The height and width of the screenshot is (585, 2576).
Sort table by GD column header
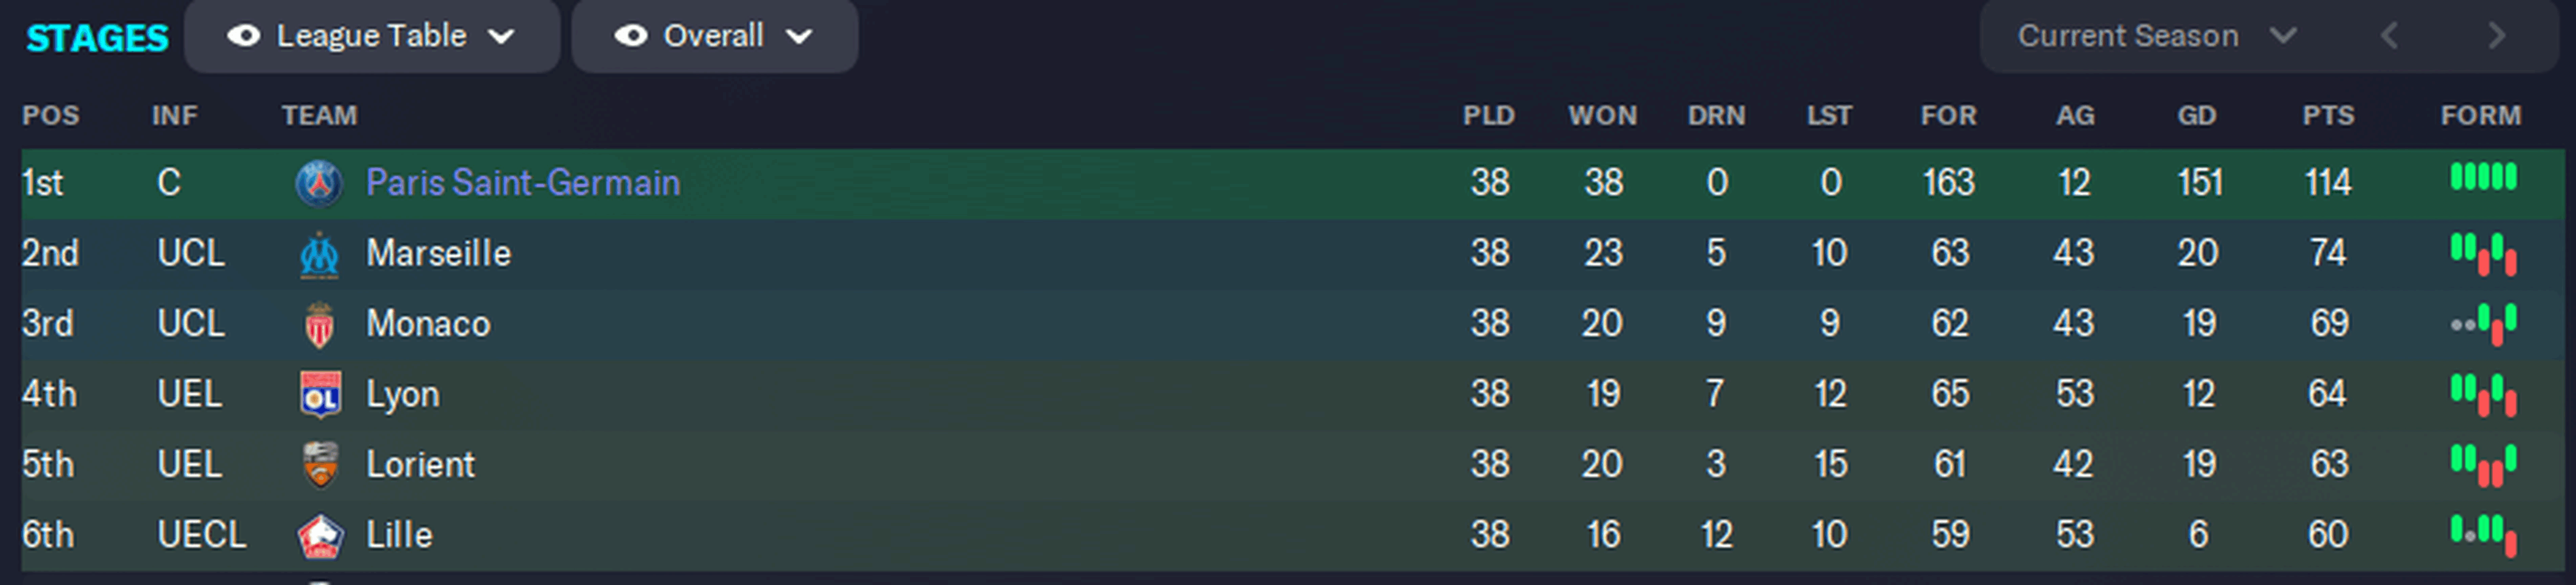2197,116
